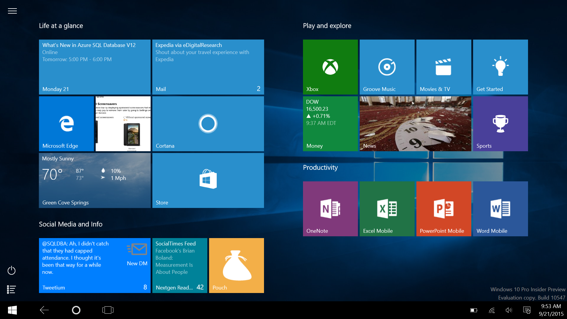Launch Excel Mobile tile
Screen dimensions: 567x319
(x=387, y=209)
